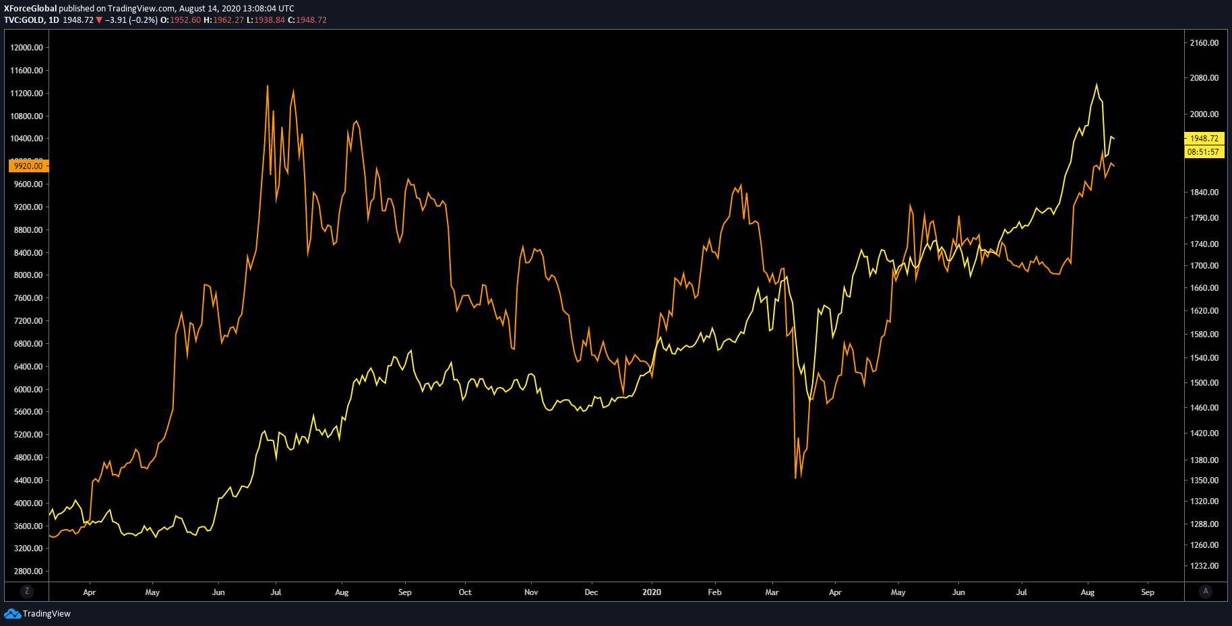The height and width of the screenshot is (626, 1232).
Task: Click the 5600.00 price scale label
Action: pyautogui.click(x=28, y=412)
